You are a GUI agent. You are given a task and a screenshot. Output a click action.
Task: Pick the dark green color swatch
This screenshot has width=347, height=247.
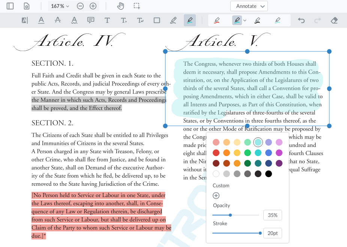(248, 163)
